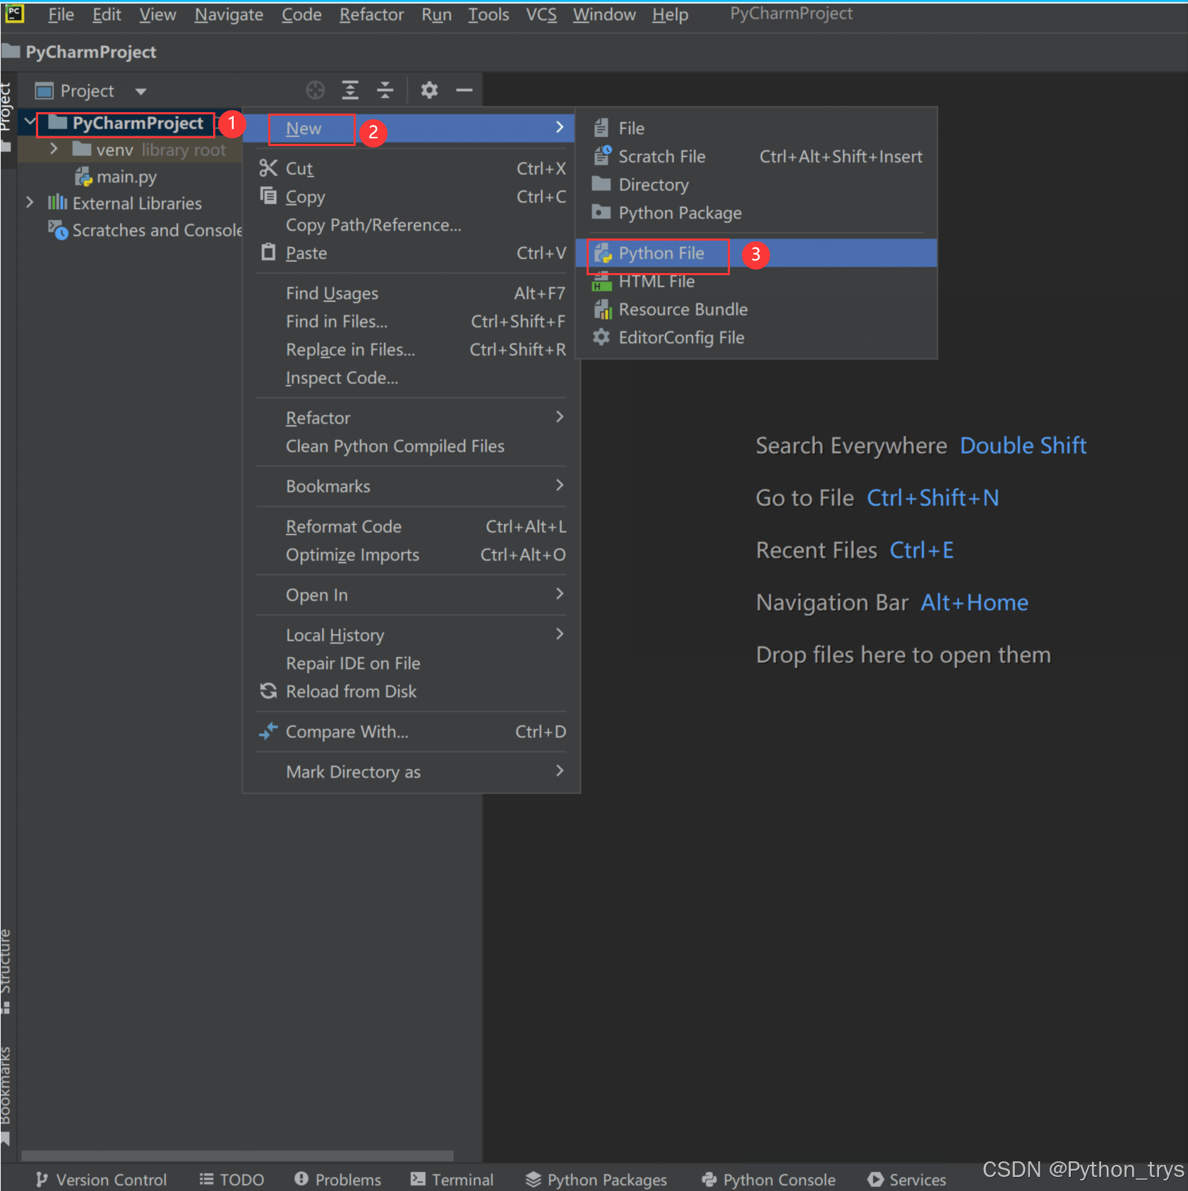
Task: Expand the Bookmarks submenu arrow
Action: pyautogui.click(x=560, y=485)
